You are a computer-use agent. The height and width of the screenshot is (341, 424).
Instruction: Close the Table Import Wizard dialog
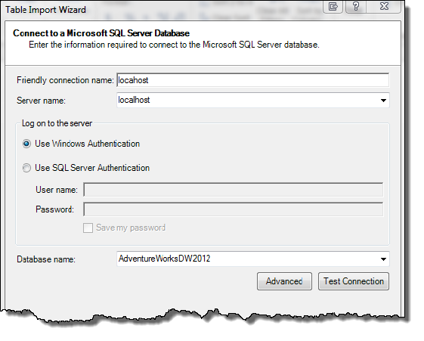coord(384,6)
